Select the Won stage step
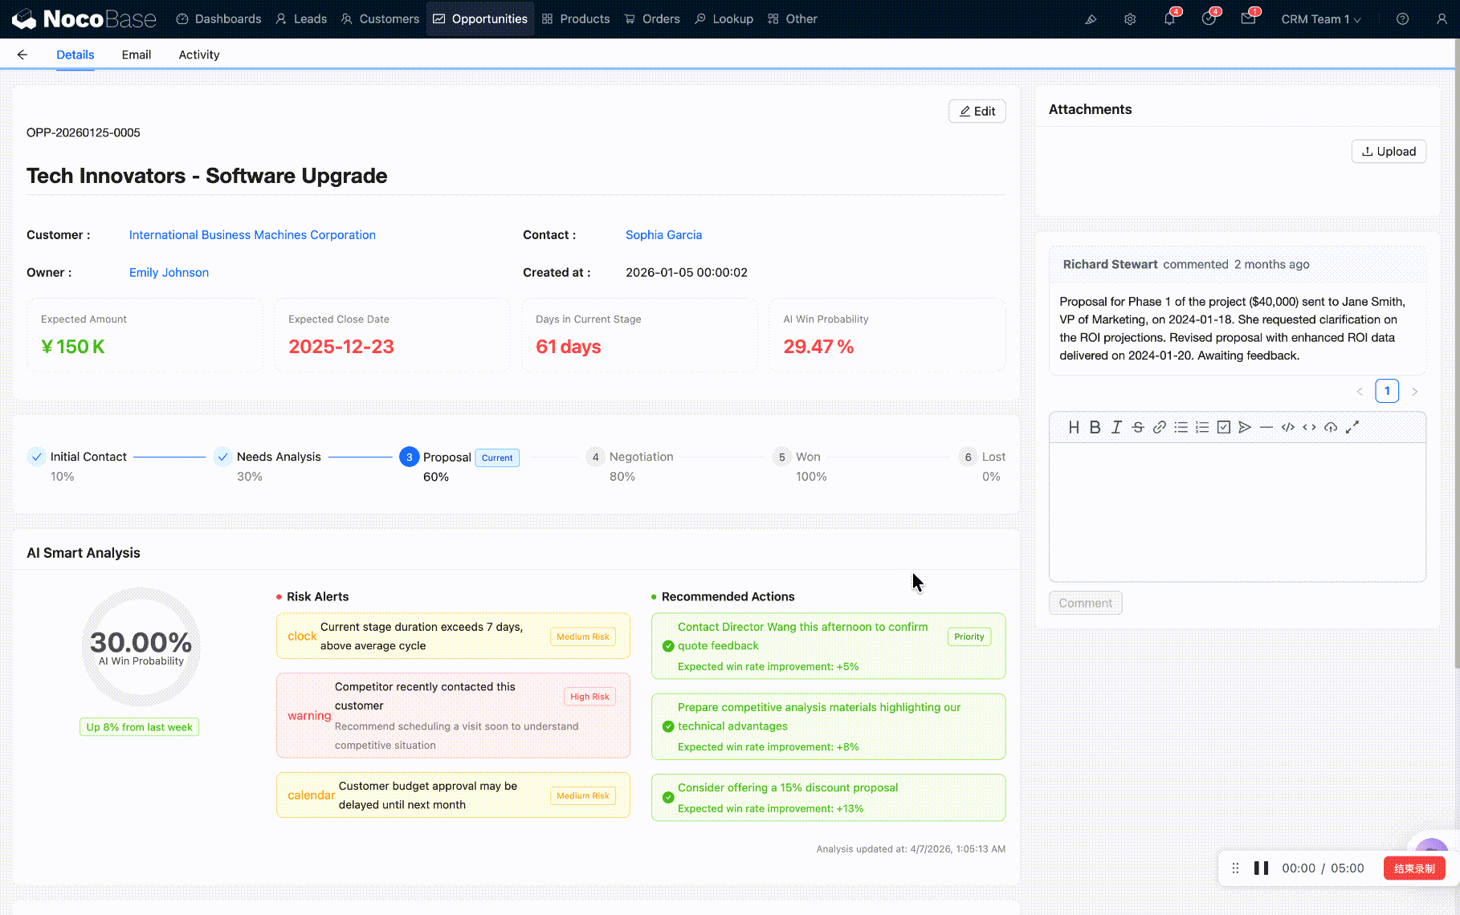Image resolution: width=1460 pixels, height=915 pixels. (807, 457)
